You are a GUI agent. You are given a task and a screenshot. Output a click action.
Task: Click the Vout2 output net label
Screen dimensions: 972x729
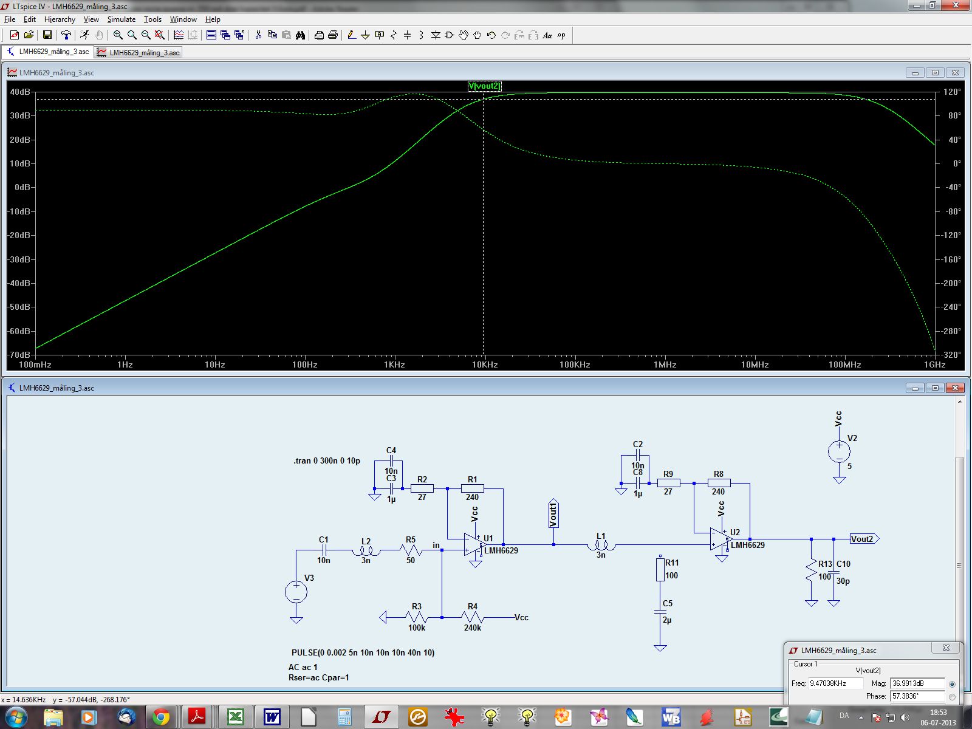864,539
